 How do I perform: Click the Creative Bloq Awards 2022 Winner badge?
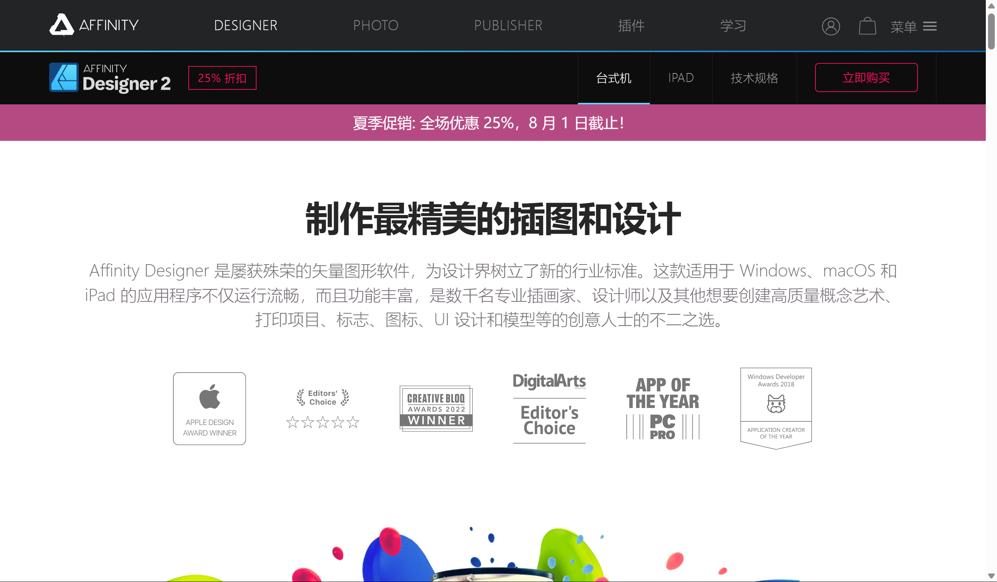coord(436,408)
